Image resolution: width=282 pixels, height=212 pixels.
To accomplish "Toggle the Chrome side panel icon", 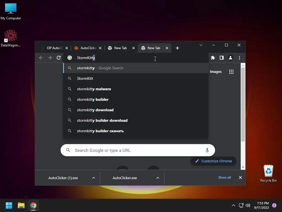I will point(222,58).
